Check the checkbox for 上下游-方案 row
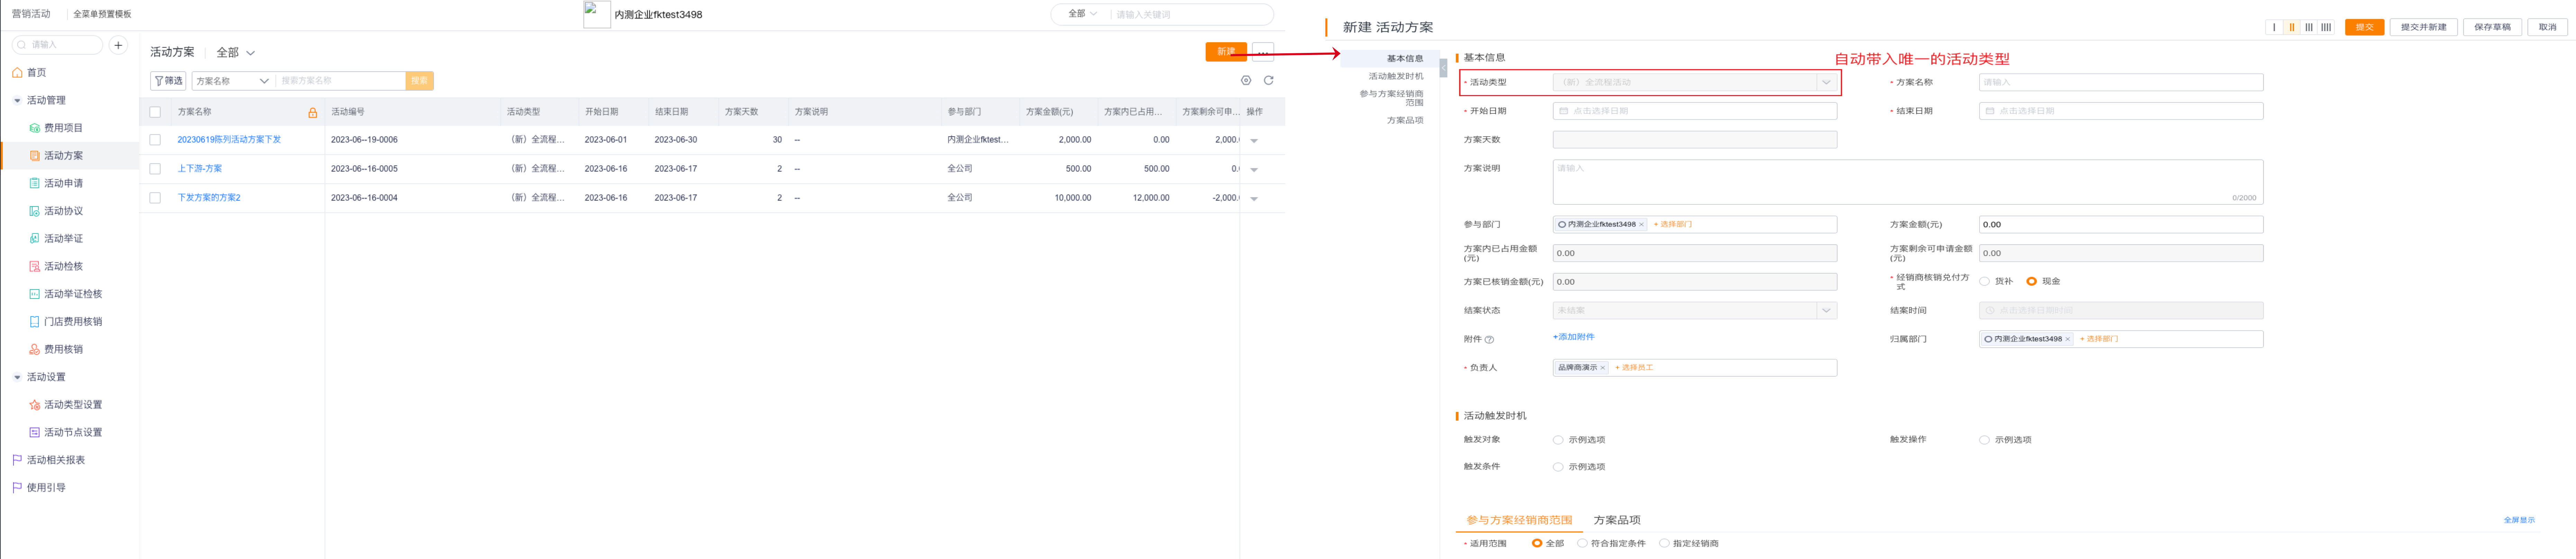Image resolution: width=2576 pixels, height=559 pixels. pos(155,168)
